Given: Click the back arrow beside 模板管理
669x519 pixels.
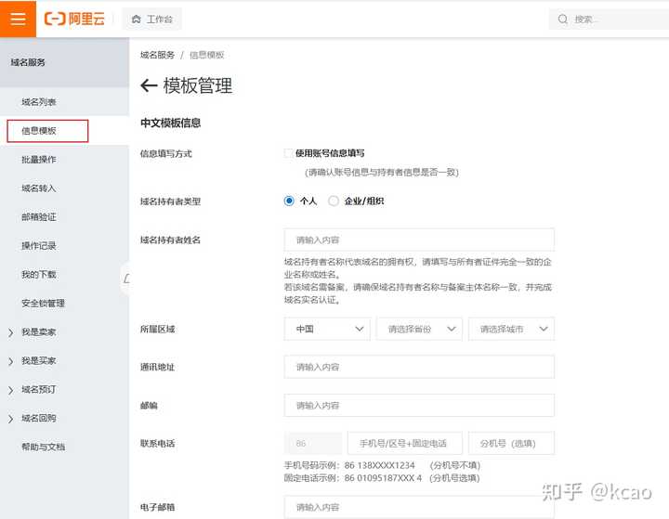Looking at the screenshot, I should (149, 85).
